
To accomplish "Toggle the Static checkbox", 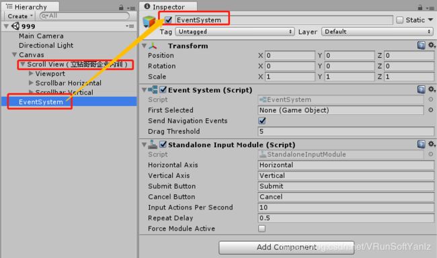I will [x=399, y=19].
